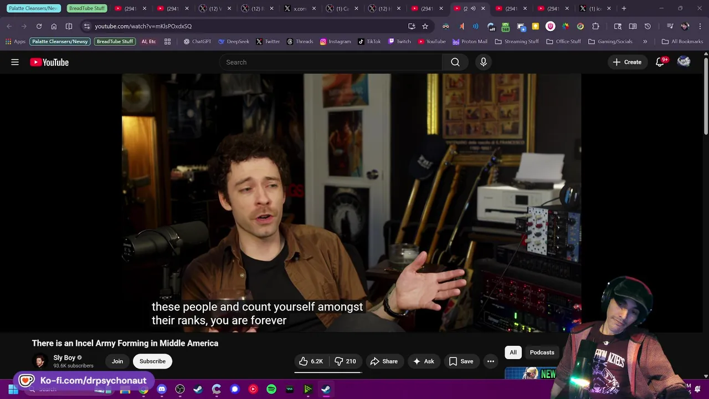The width and height of the screenshot is (709, 399).
Task: Open the Apps bookmark shortcut
Action: 16,42
